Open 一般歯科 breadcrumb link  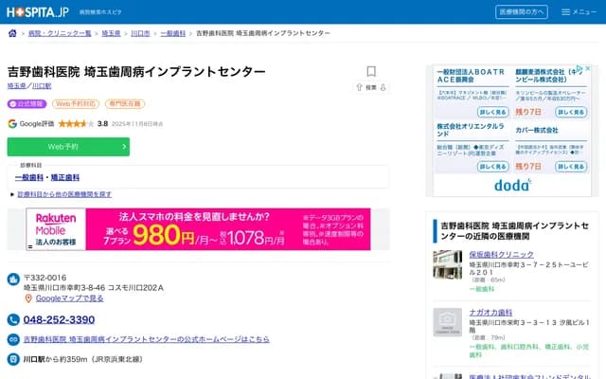point(172,33)
